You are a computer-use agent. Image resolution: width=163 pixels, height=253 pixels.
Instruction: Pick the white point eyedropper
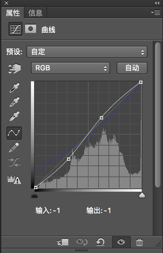click(x=14, y=116)
